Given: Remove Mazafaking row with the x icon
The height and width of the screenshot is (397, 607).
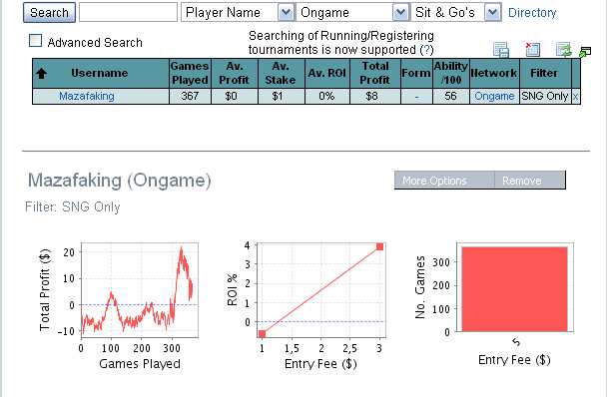Looking at the screenshot, I should (576, 97).
